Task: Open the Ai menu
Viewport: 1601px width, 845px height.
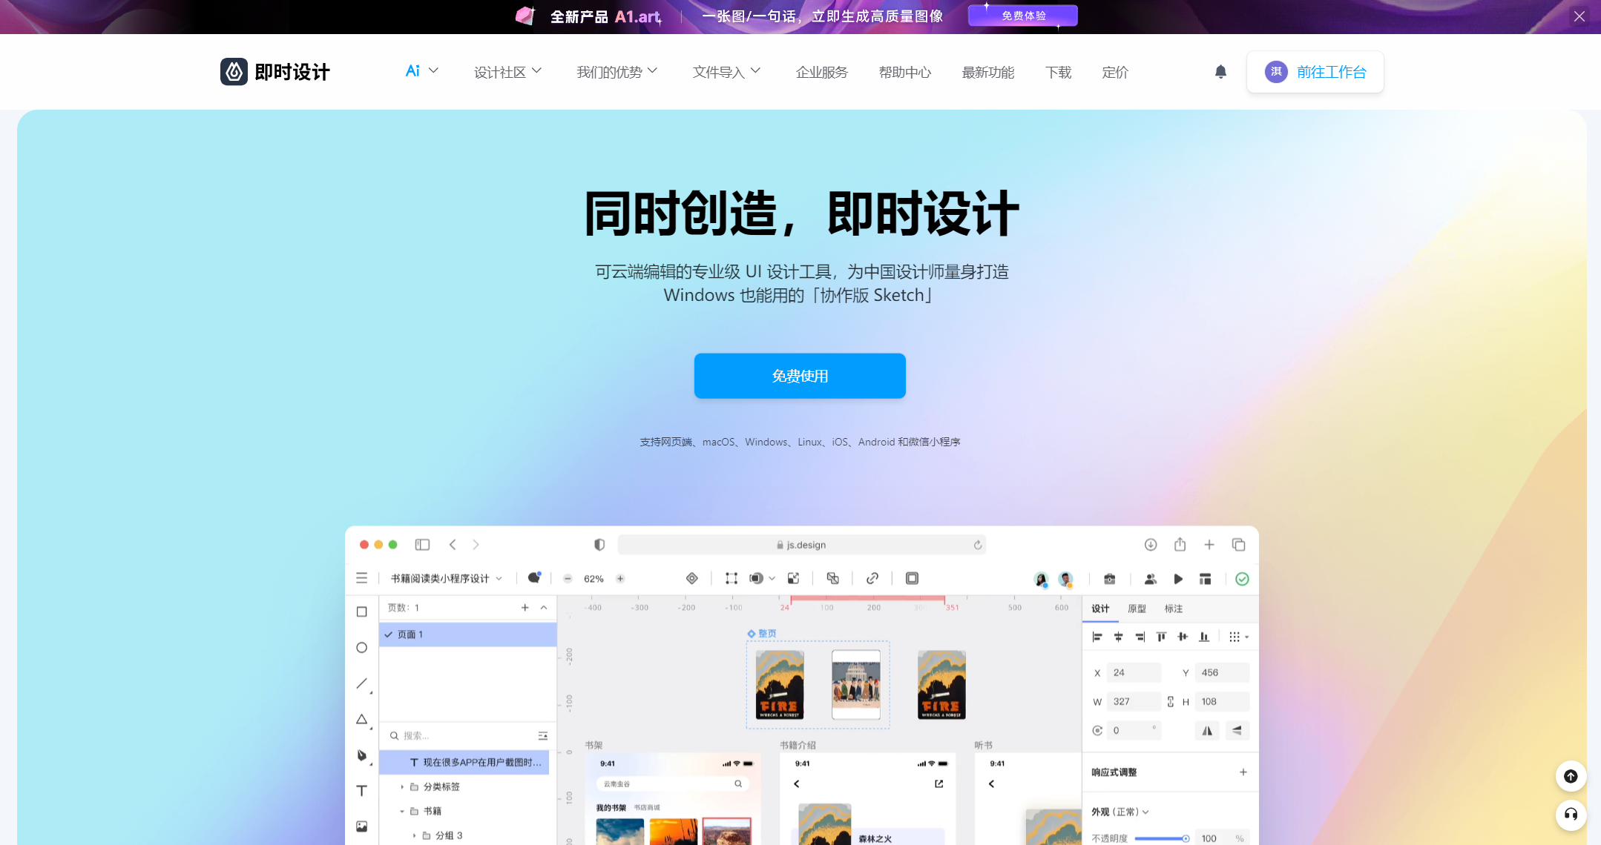Action: tap(421, 71)
